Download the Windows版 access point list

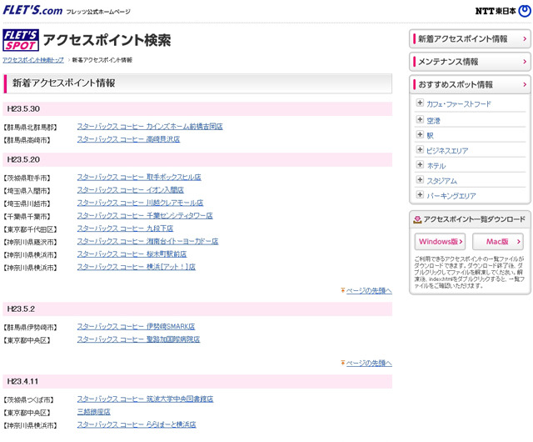pyautogui.click(x=440, y=241)
